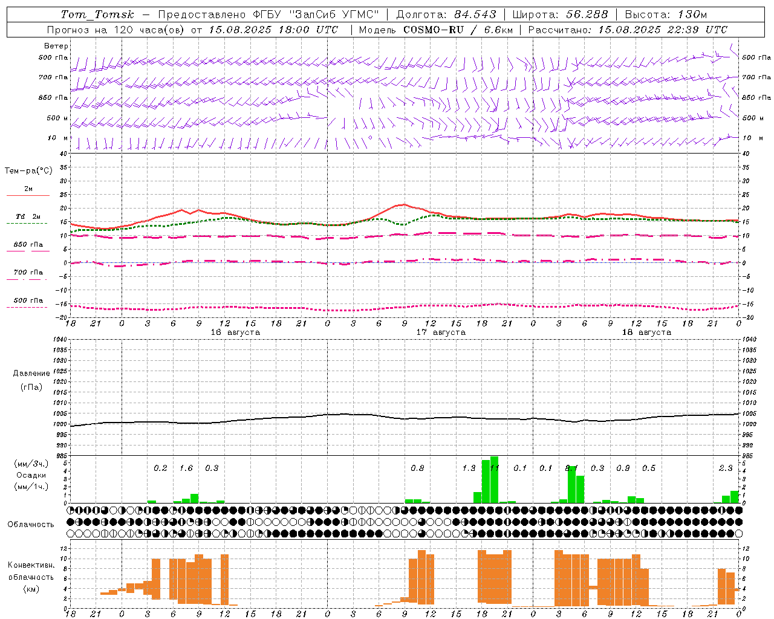Click the Ветер wind panel label
Viewport: 774px width, 619px height.
(x=56, y=46)
